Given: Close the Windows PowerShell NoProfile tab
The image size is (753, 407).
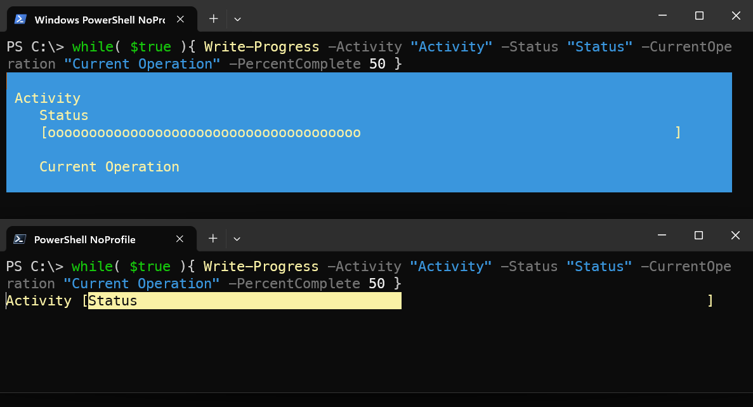Looking at the screenshot, I should (180, 19).
